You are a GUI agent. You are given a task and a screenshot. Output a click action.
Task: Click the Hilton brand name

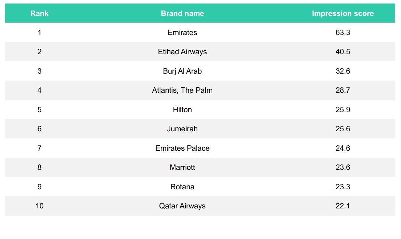[182, 110]
